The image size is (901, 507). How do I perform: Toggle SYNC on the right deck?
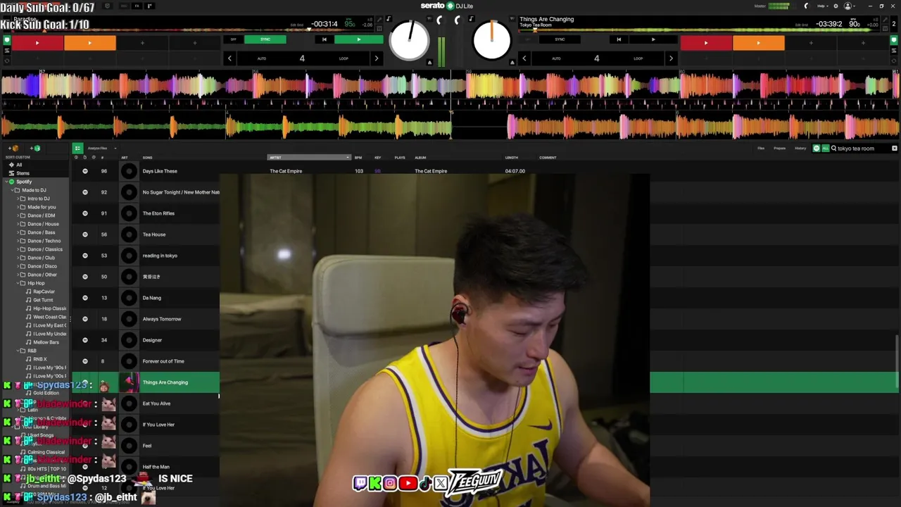pos(560,39)
